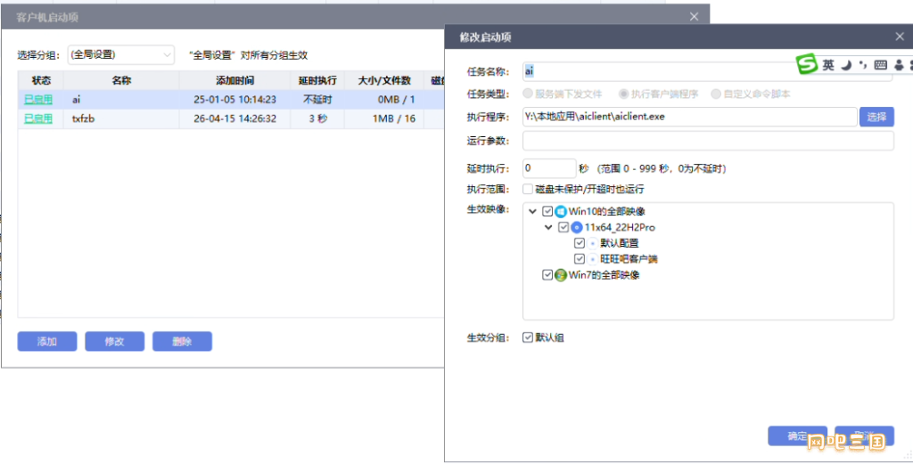Click the 运行参数 input field

coord(708,141)
